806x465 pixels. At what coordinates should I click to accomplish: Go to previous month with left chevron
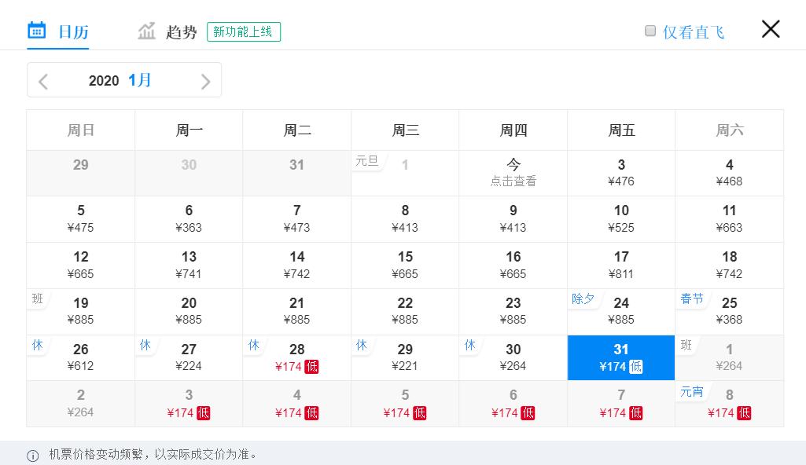click(x=43, y=81)
